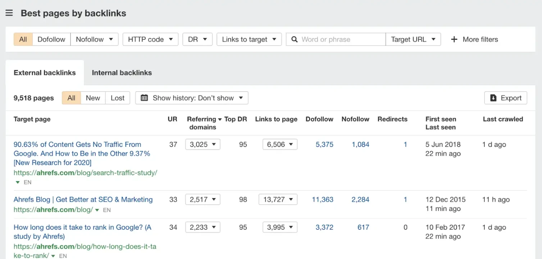
Task: Click the Export download icon
Action: [493, 98]
